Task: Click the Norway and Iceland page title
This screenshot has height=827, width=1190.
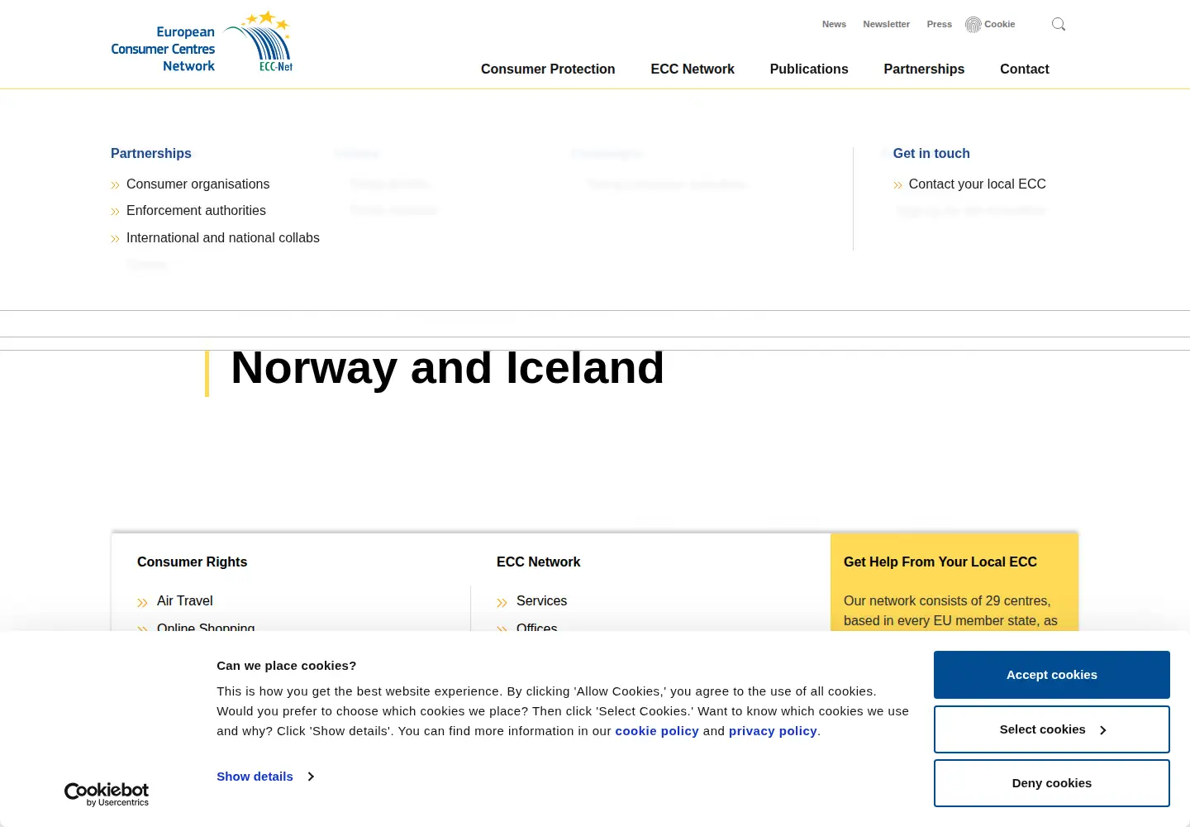Action: point(447,368)
